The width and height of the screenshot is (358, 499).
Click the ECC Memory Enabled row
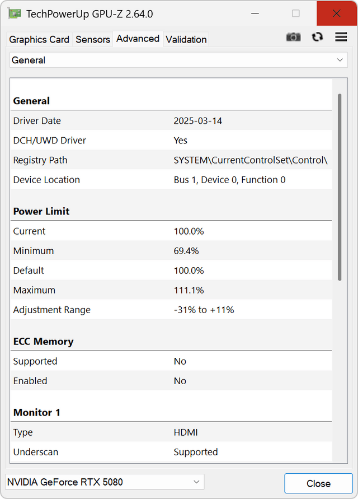(171, 381)
